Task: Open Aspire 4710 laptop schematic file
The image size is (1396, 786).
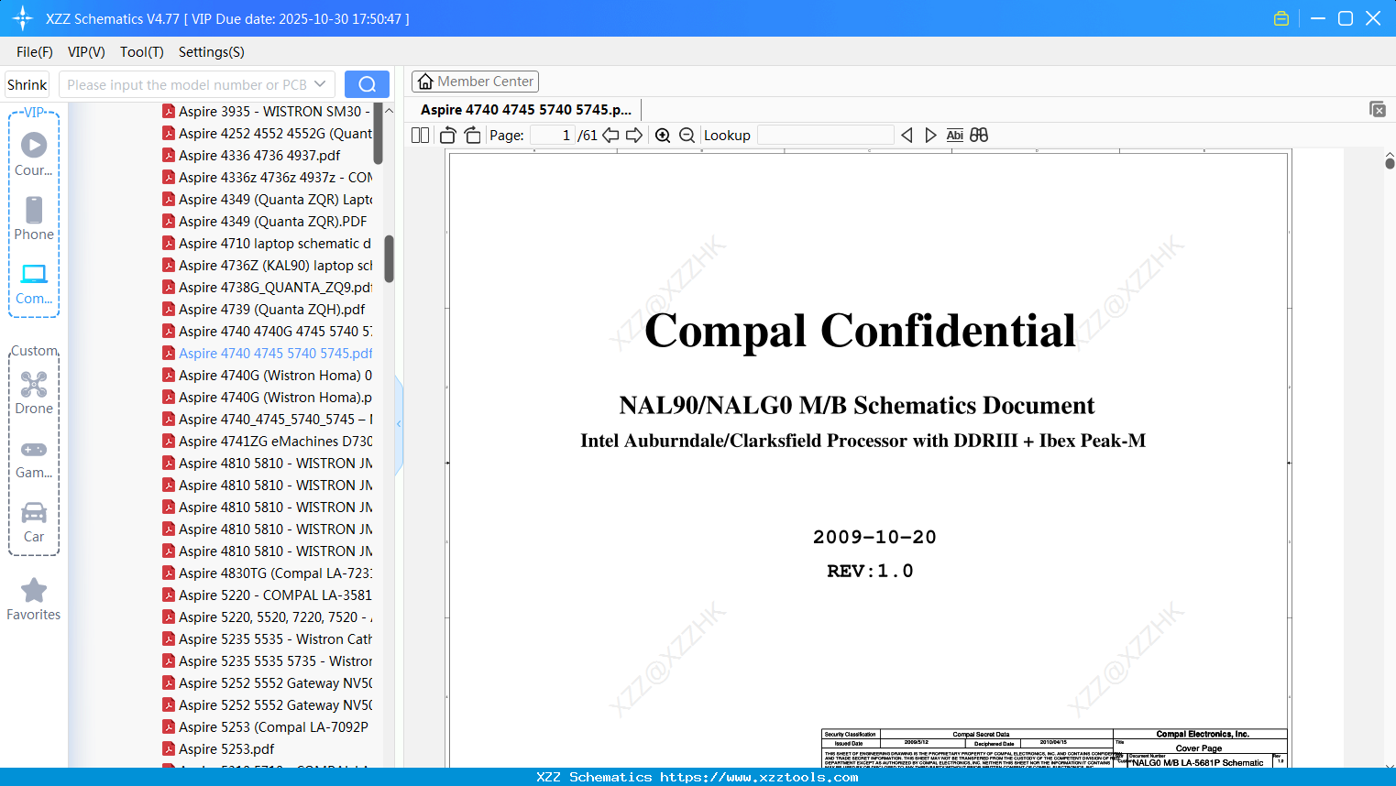Action: click(x=267, y=244)
